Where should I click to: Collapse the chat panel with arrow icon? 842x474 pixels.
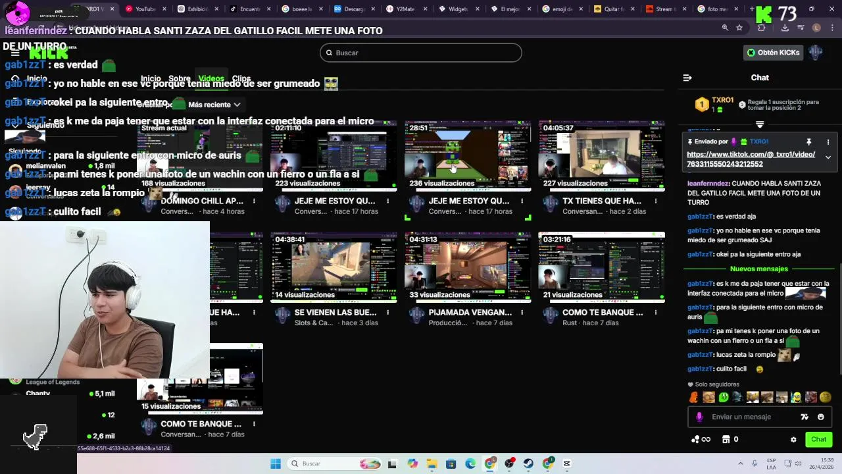(x=687, y=78)
